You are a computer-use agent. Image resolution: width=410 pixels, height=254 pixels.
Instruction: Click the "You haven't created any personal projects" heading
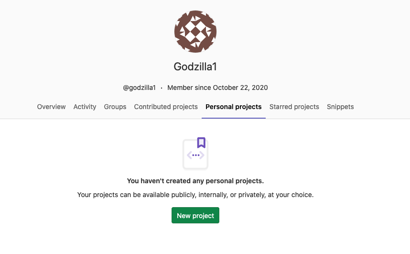[195, 181]
